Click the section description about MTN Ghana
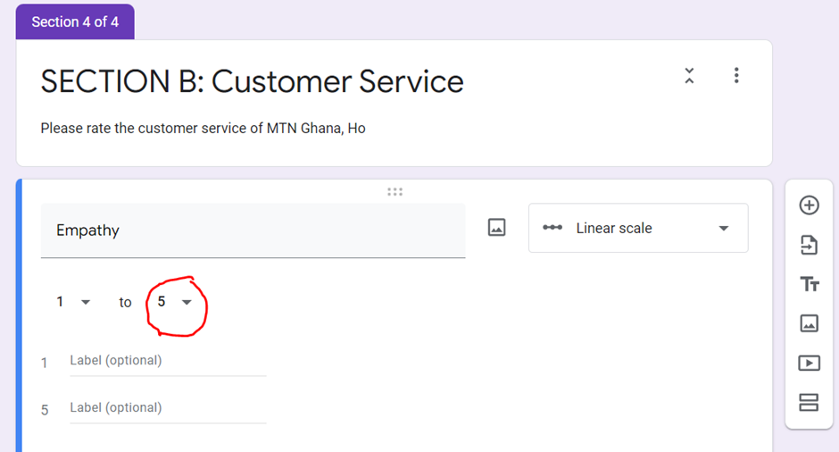 tap(203, 129)
